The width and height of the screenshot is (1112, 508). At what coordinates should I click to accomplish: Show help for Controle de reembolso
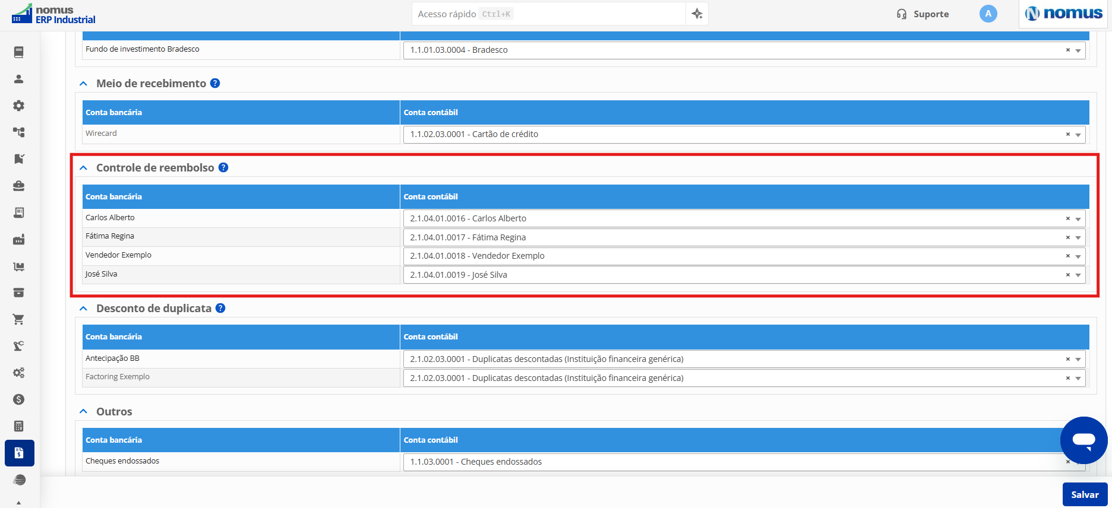point(223,167)
